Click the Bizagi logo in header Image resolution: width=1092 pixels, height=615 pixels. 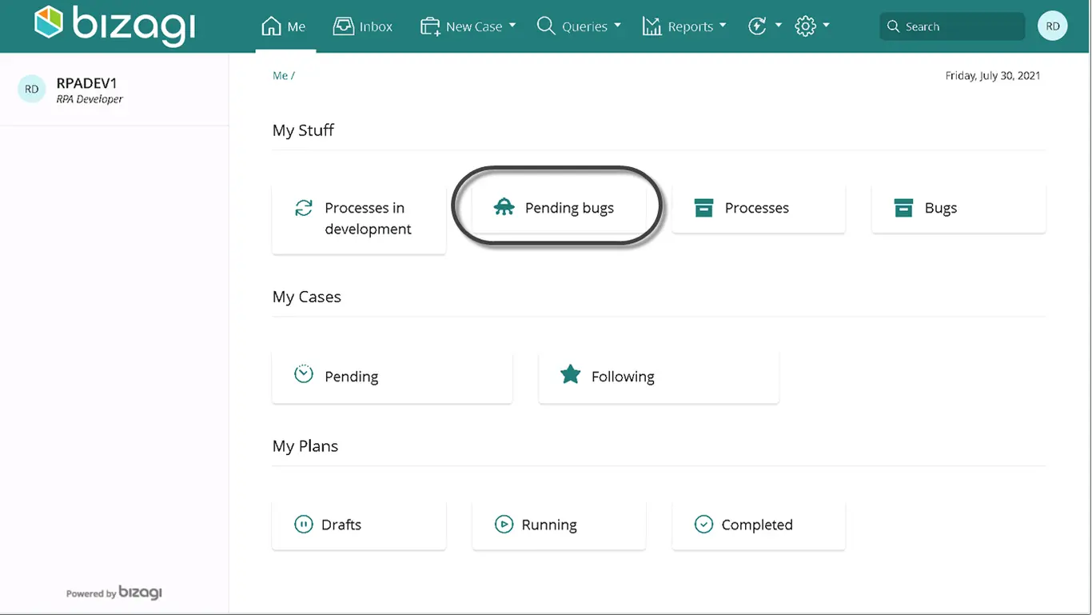(x=115, y=25)
